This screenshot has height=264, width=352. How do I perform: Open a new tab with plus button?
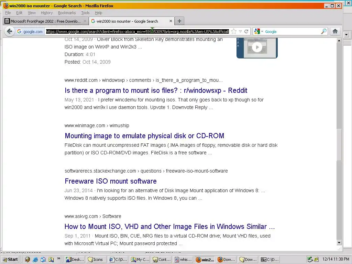pos(179,21)
